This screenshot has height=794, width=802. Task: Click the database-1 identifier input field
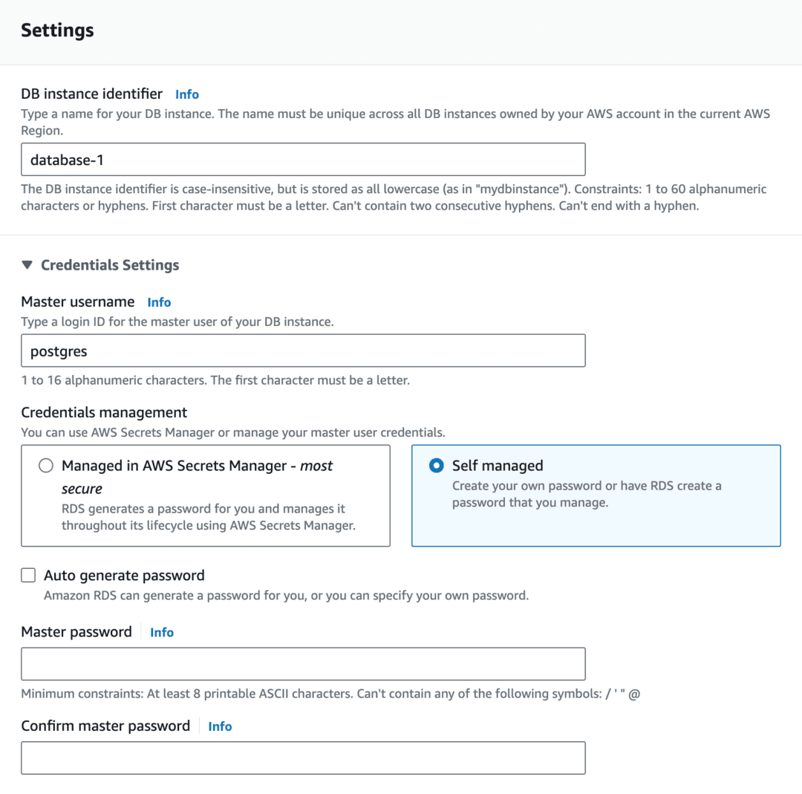click(x=302, y=159)
